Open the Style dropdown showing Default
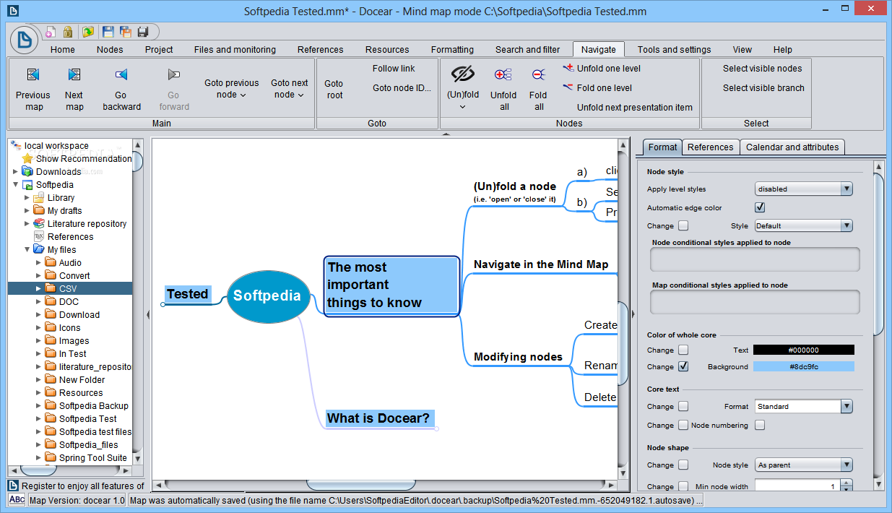 click(804, 226)
